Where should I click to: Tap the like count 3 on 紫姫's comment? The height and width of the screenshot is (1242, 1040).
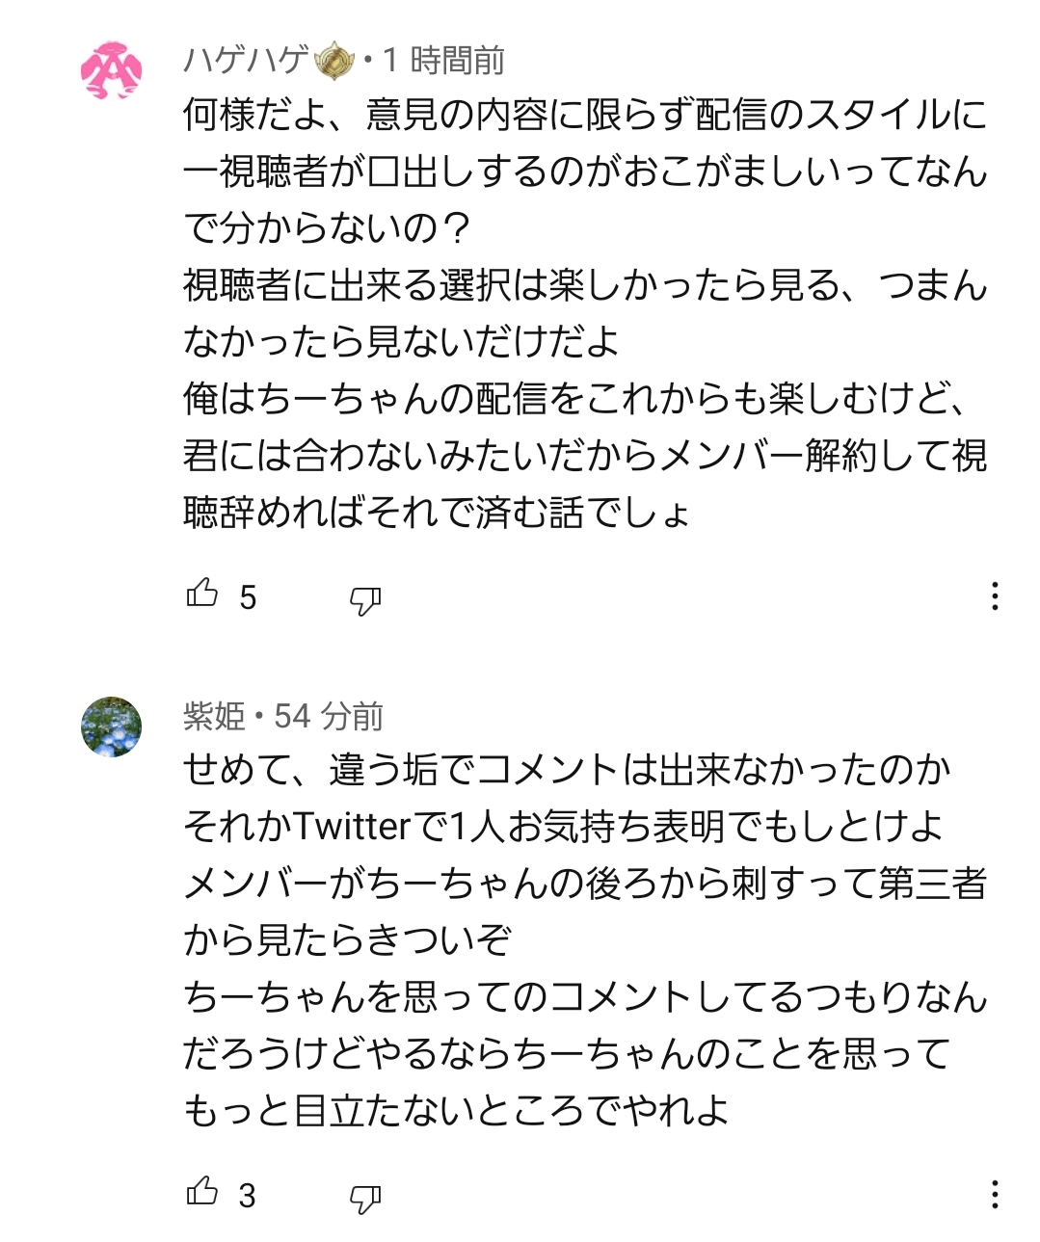point(248,1197)
